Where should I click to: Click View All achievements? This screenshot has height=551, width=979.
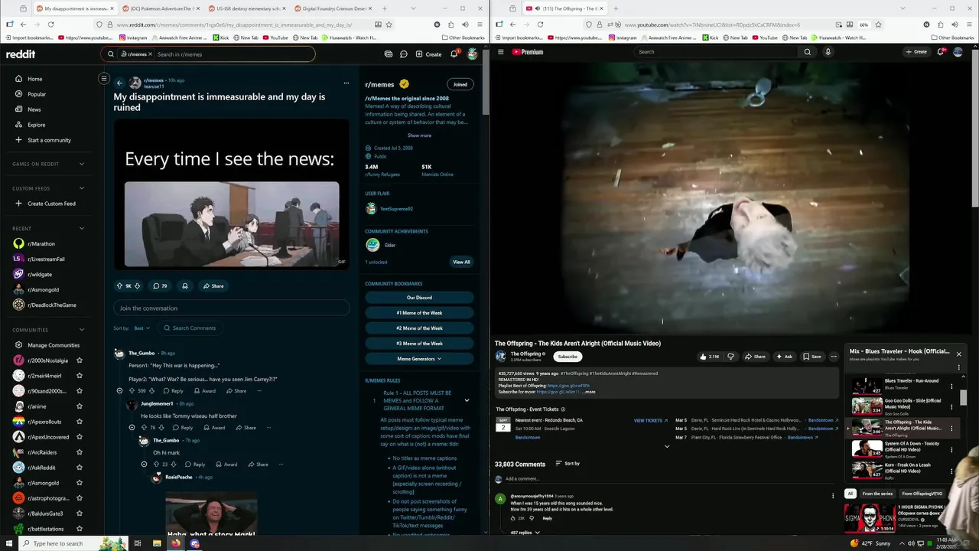tap(461, 262)
